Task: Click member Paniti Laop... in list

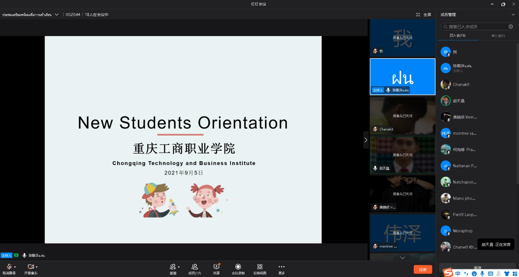Action: coord(477,214)
